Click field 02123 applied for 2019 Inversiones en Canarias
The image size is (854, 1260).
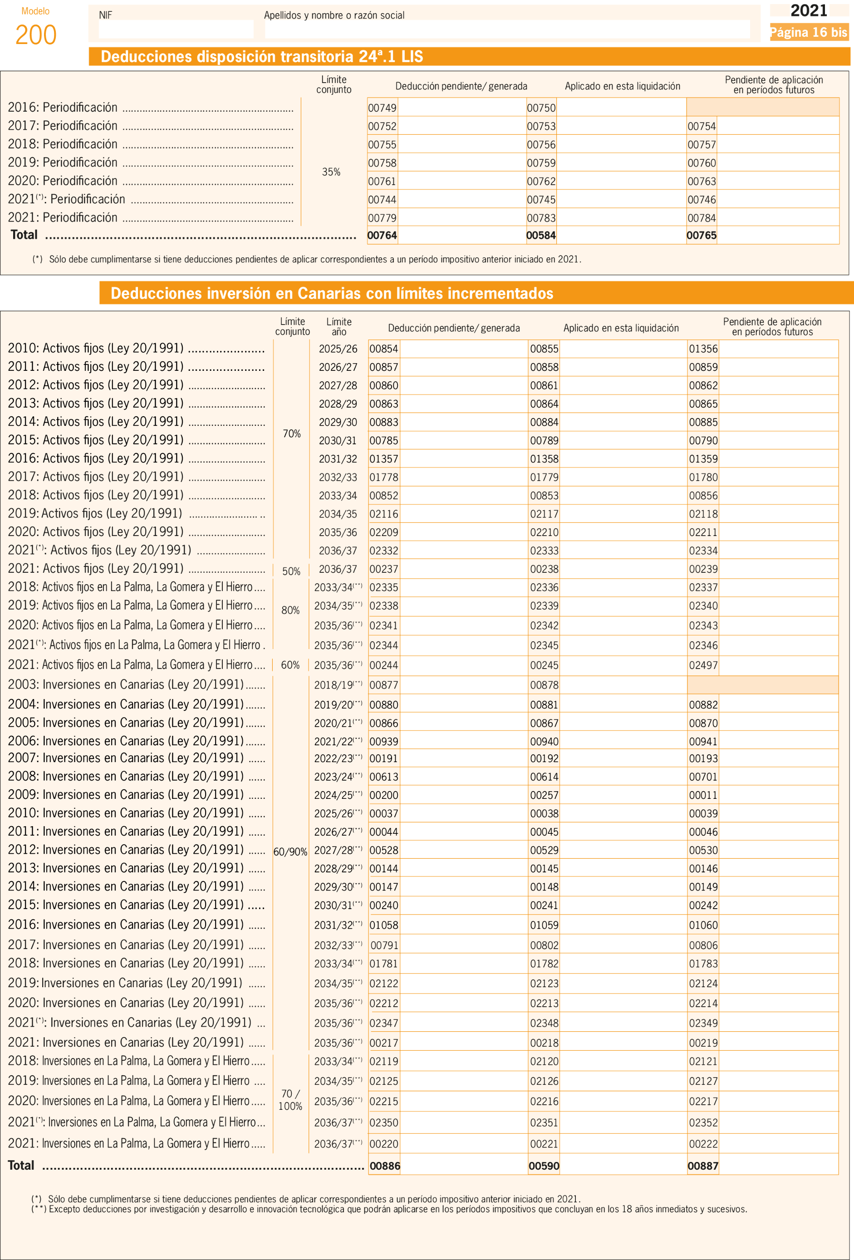pos(623,984)
